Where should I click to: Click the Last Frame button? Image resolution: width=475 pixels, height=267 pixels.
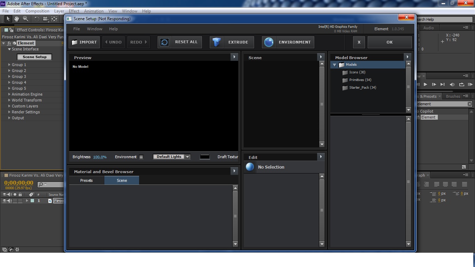click(442, 84)
